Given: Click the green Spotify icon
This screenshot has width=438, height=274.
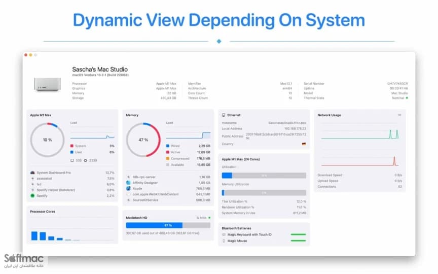Looking at the screenshot, I should pos(32,196).
